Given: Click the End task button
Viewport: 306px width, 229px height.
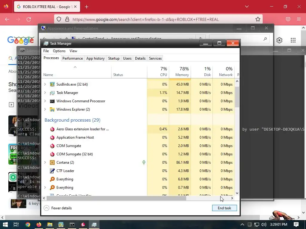Looking at the screenshot, I should [224, 208].
